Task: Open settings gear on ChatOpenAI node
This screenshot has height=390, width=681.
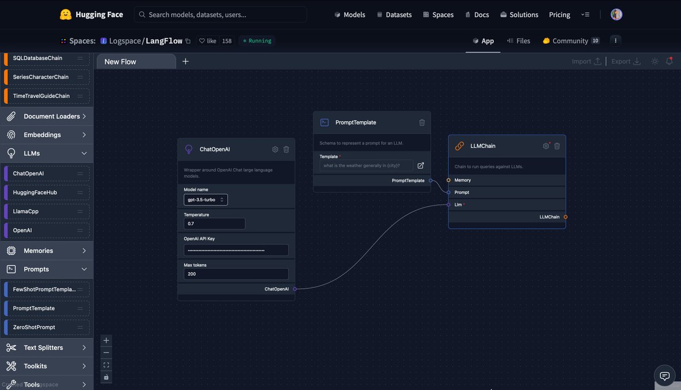Action: (275, 149)
